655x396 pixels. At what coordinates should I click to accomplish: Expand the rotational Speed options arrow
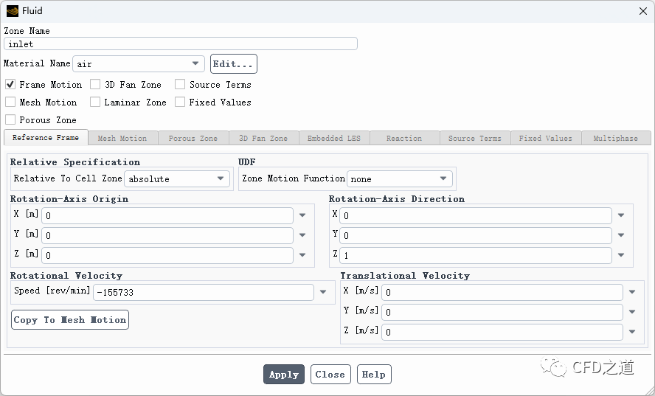[323, 292]
